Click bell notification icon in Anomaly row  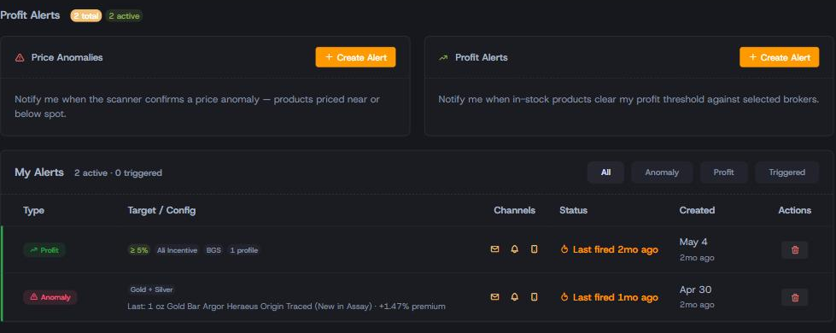tap(515, 297)
